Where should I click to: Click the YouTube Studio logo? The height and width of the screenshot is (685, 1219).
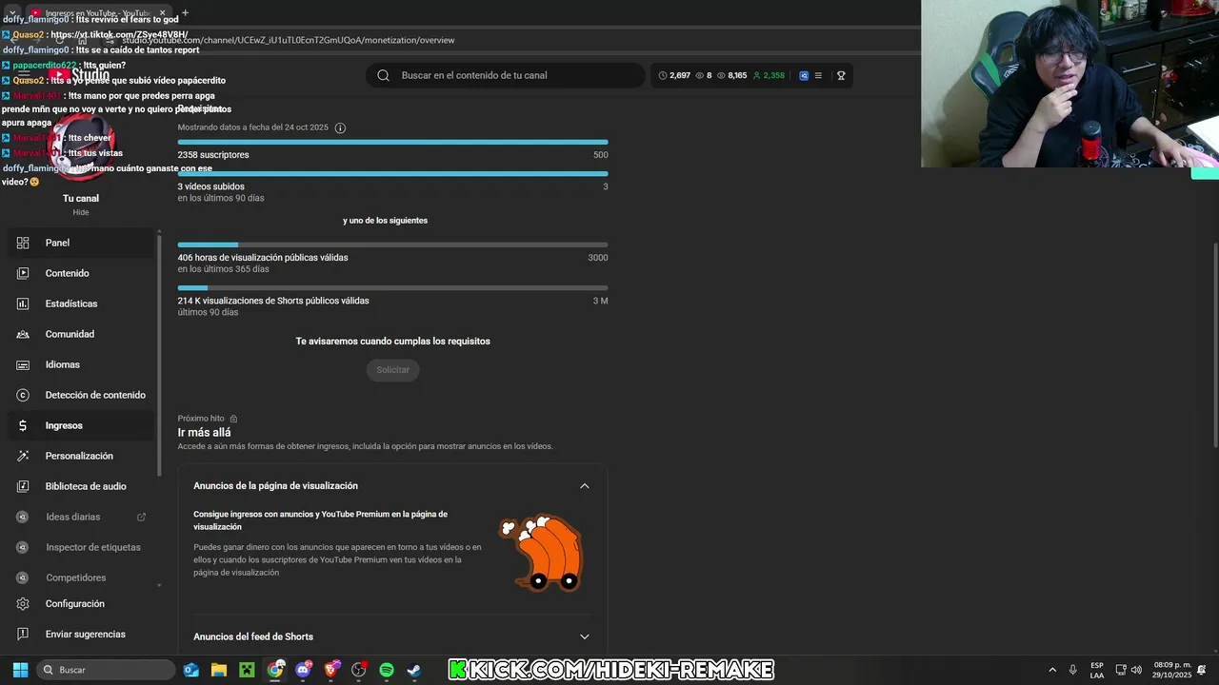point(78,75)
